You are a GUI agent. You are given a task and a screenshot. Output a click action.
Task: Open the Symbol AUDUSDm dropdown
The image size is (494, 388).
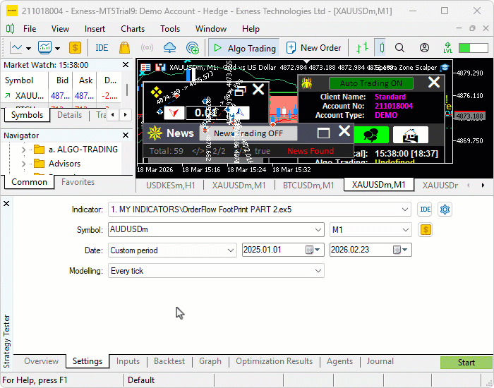(318, 230)
